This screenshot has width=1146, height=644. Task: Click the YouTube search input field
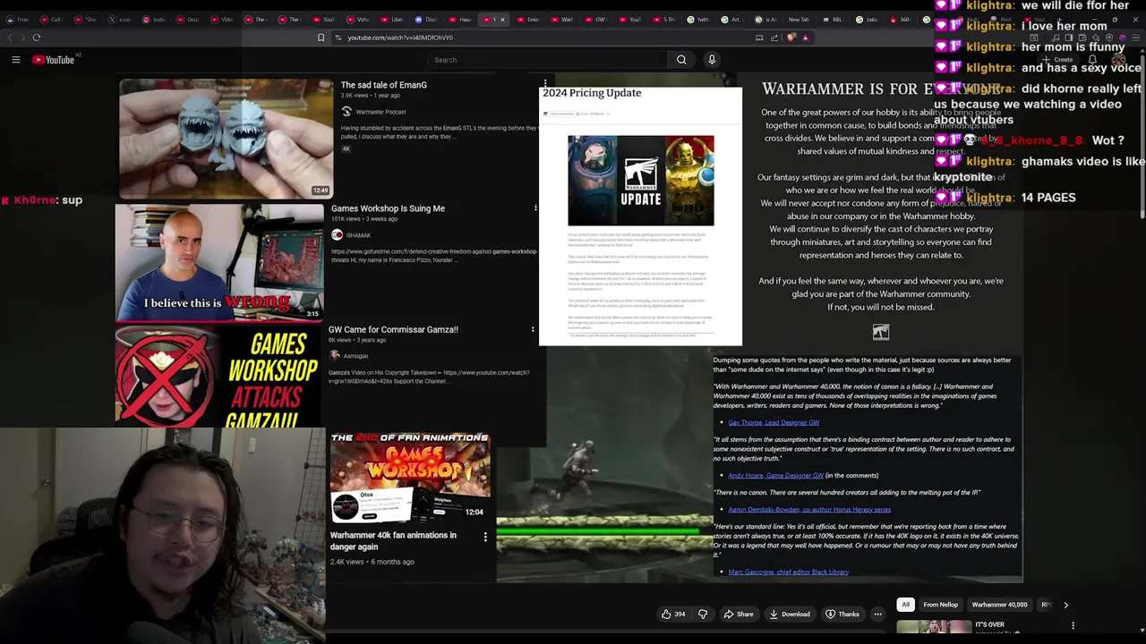click(546, 60)
